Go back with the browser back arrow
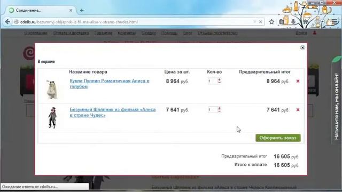This screenshot has height=192, width=342. [x=7, y=22]
